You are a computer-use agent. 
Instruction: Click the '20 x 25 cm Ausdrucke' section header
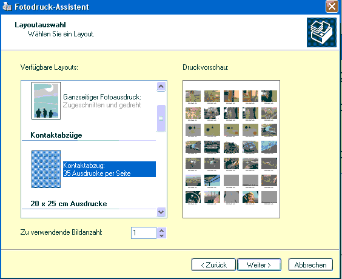click(69, 204)
